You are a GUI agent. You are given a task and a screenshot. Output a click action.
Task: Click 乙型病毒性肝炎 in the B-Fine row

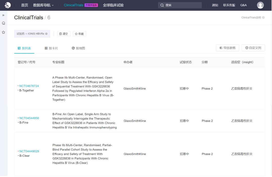coord(242,121)
